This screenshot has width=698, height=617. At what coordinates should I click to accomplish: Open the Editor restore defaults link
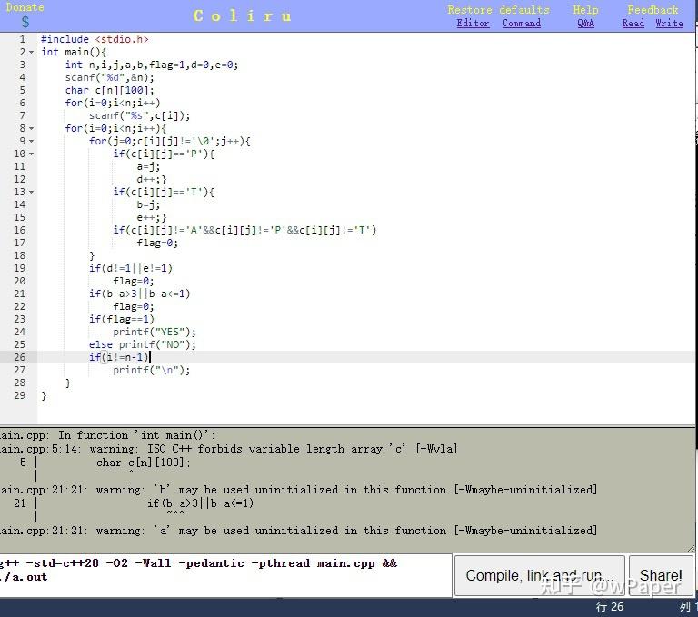coord(473,23)
